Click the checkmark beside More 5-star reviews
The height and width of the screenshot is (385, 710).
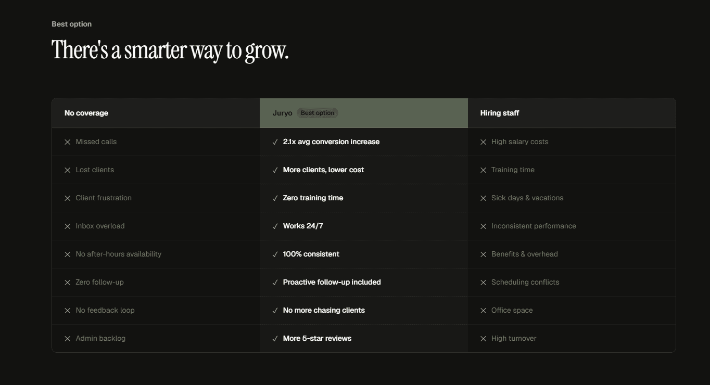[275, 339]
